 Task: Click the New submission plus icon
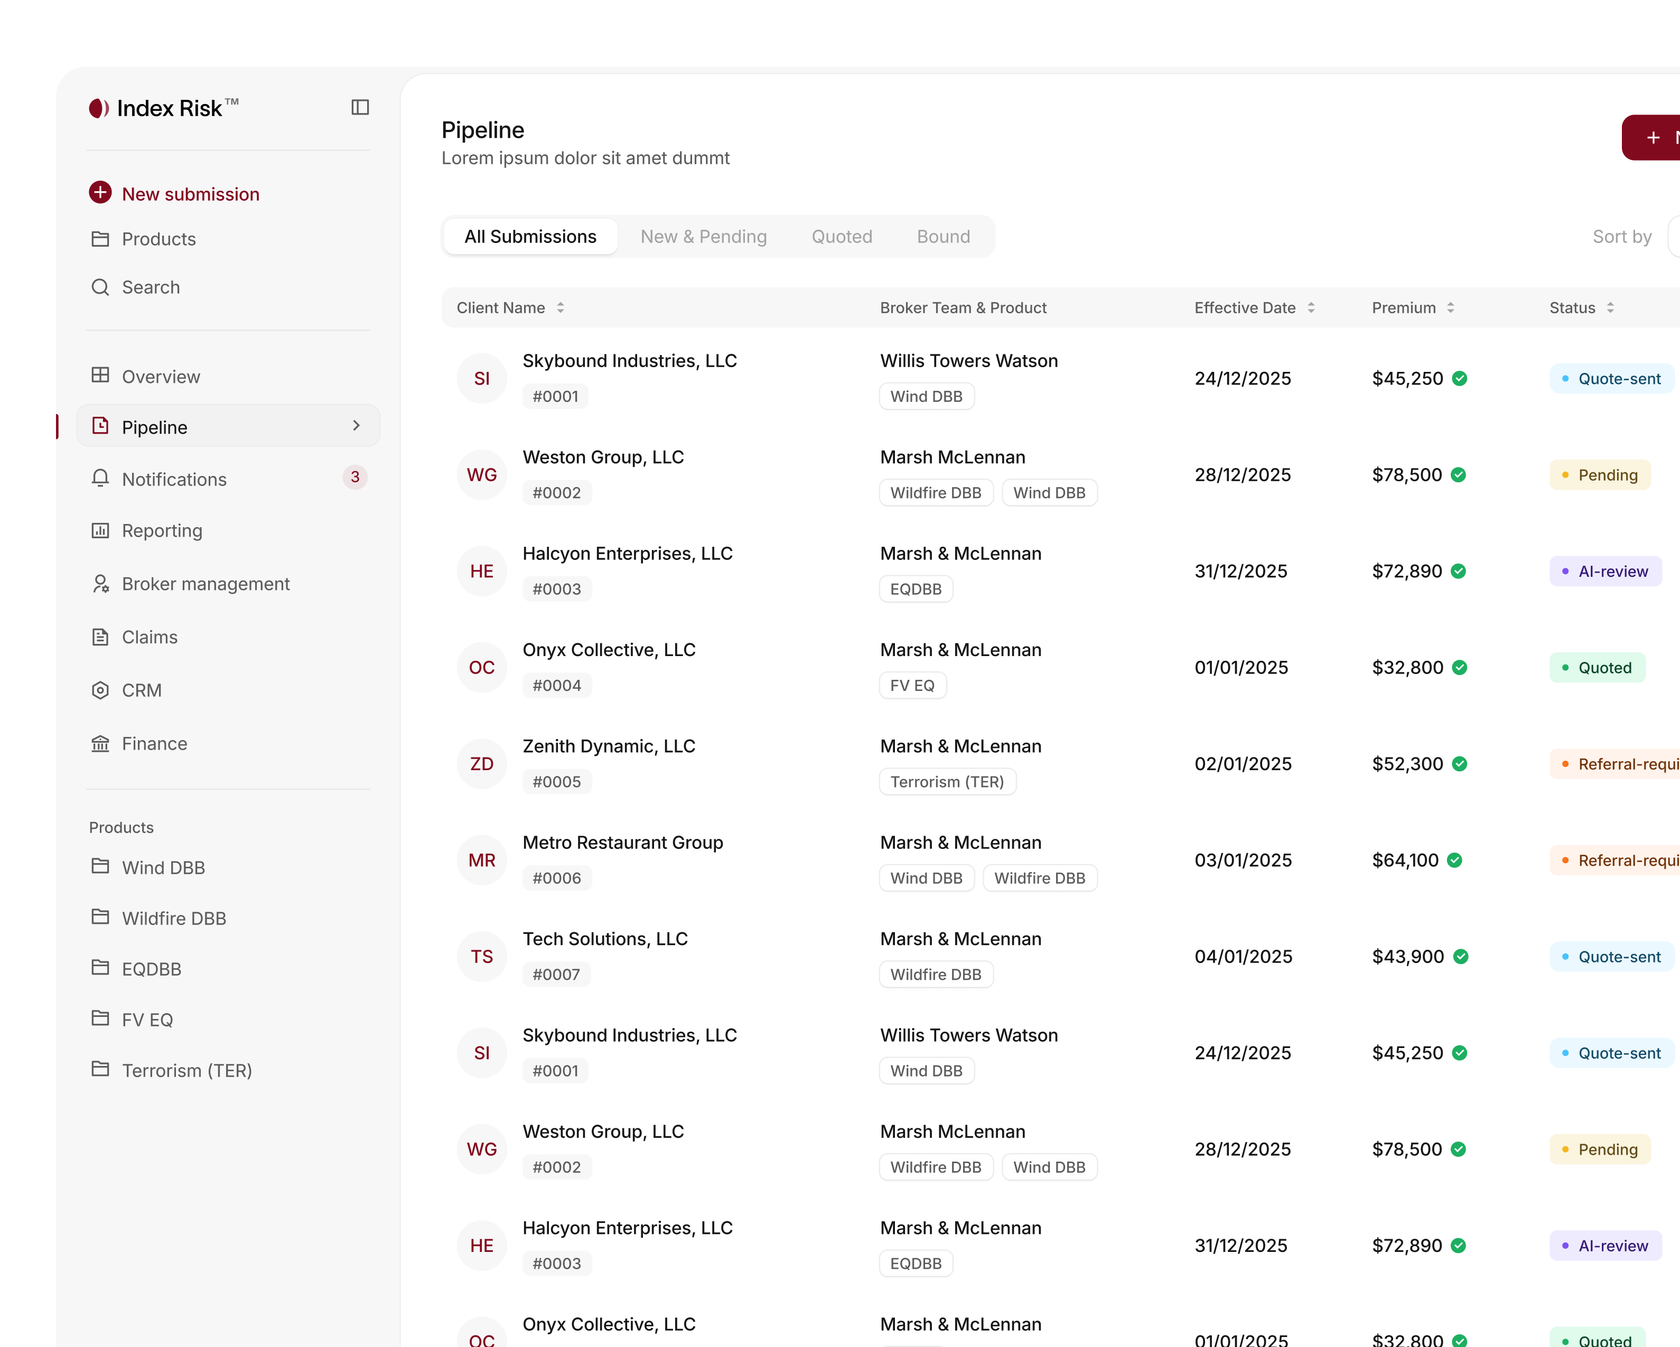pos(100,192)
